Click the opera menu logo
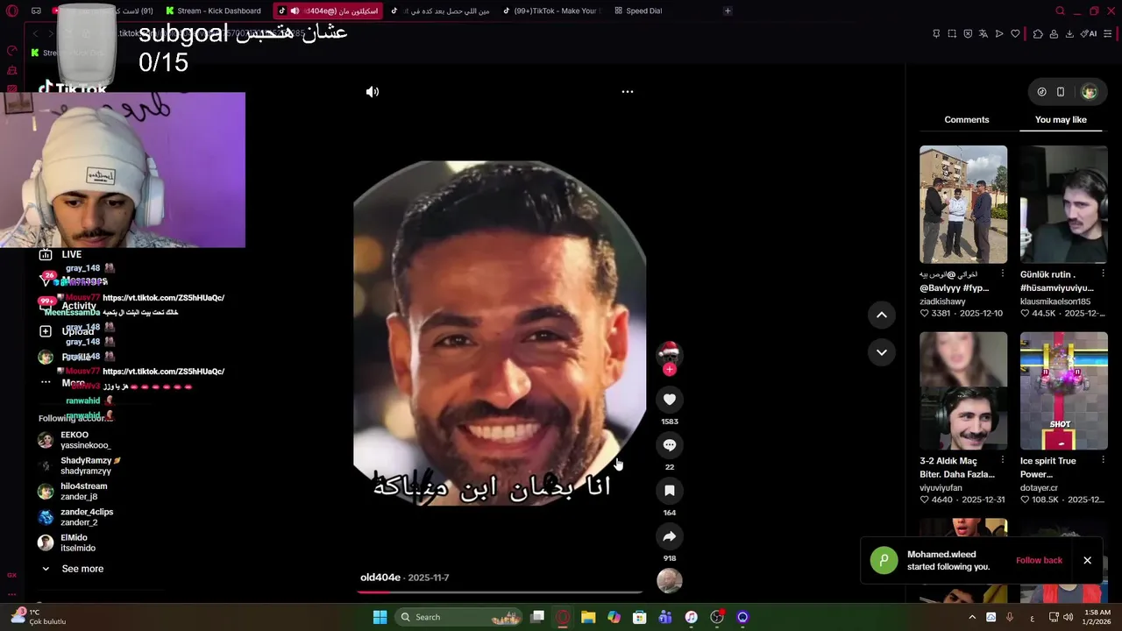1122x631 pixels. pyautogui.click(x=11, y=11)
